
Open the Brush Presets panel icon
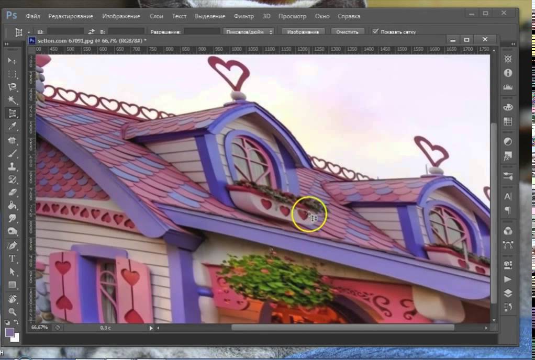(x=508, y=176)
